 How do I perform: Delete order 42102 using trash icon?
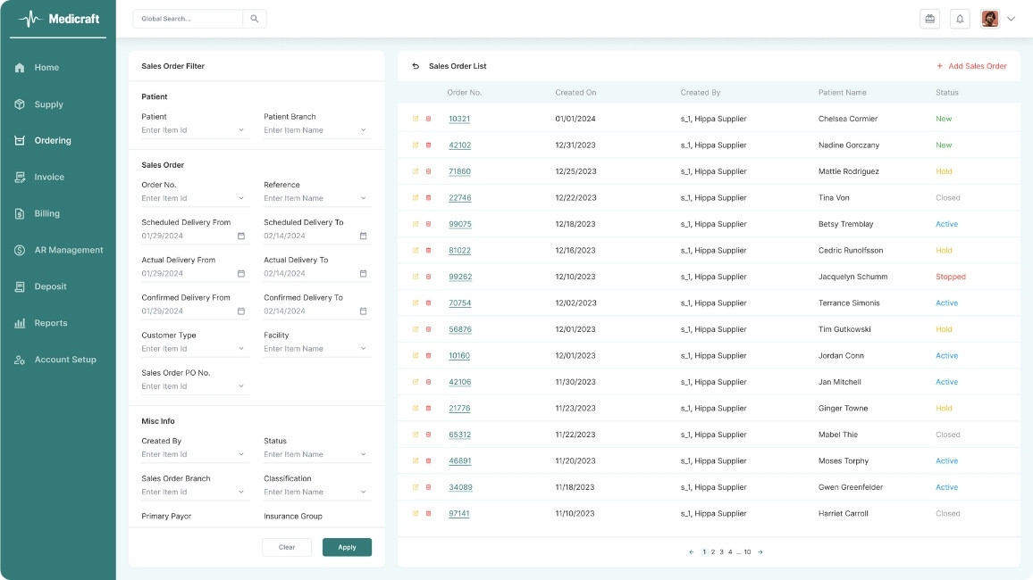428,145
